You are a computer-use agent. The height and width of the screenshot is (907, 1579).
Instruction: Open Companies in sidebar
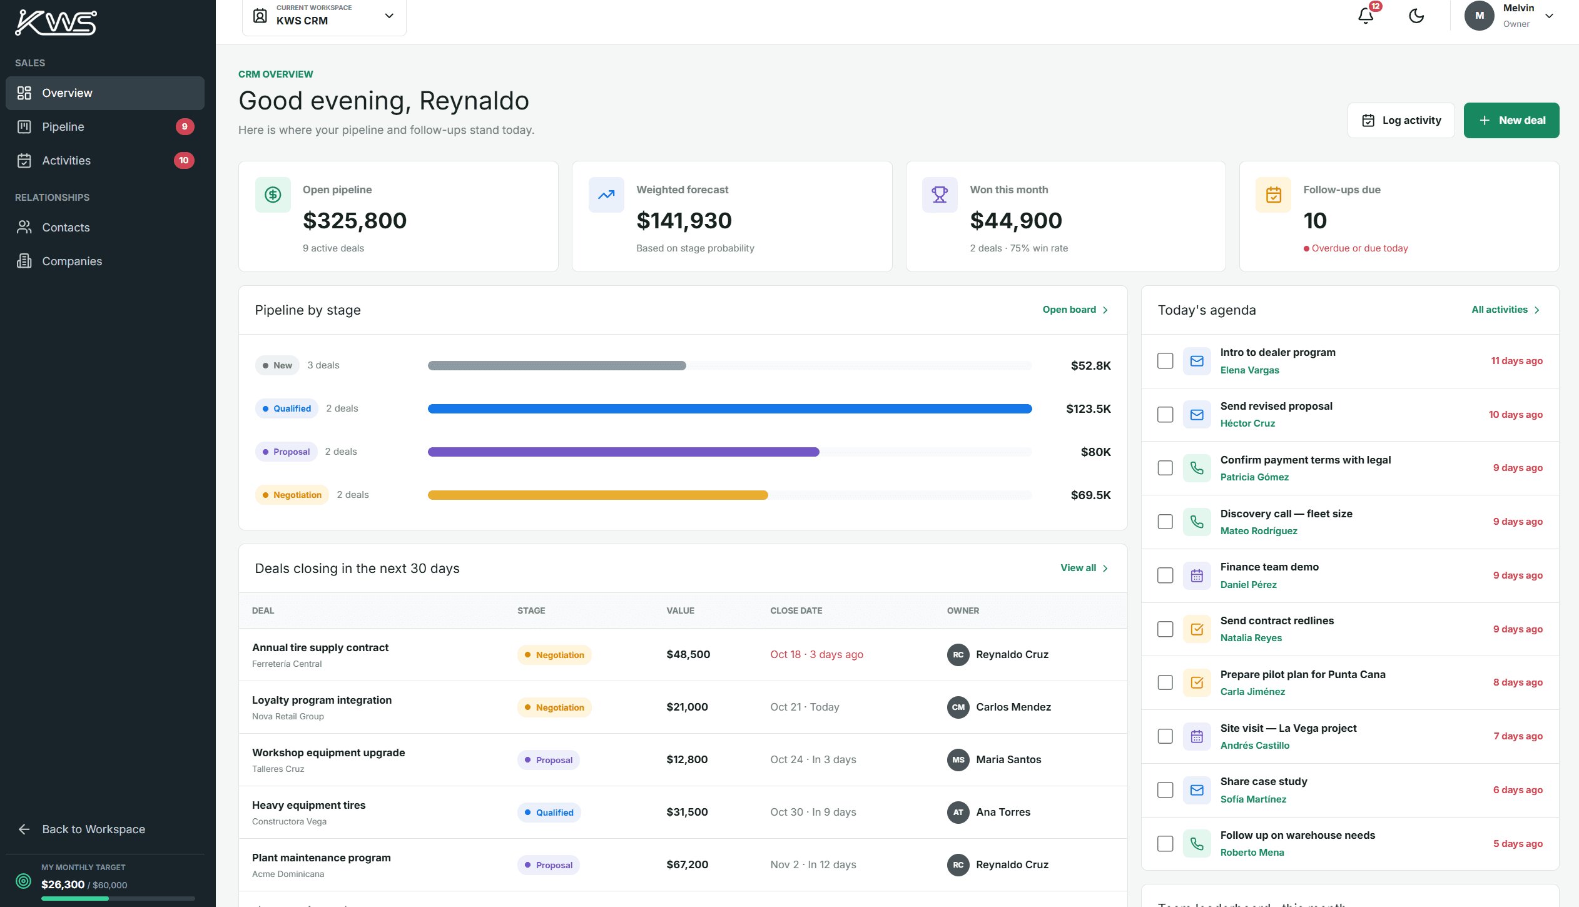point(105,261)
